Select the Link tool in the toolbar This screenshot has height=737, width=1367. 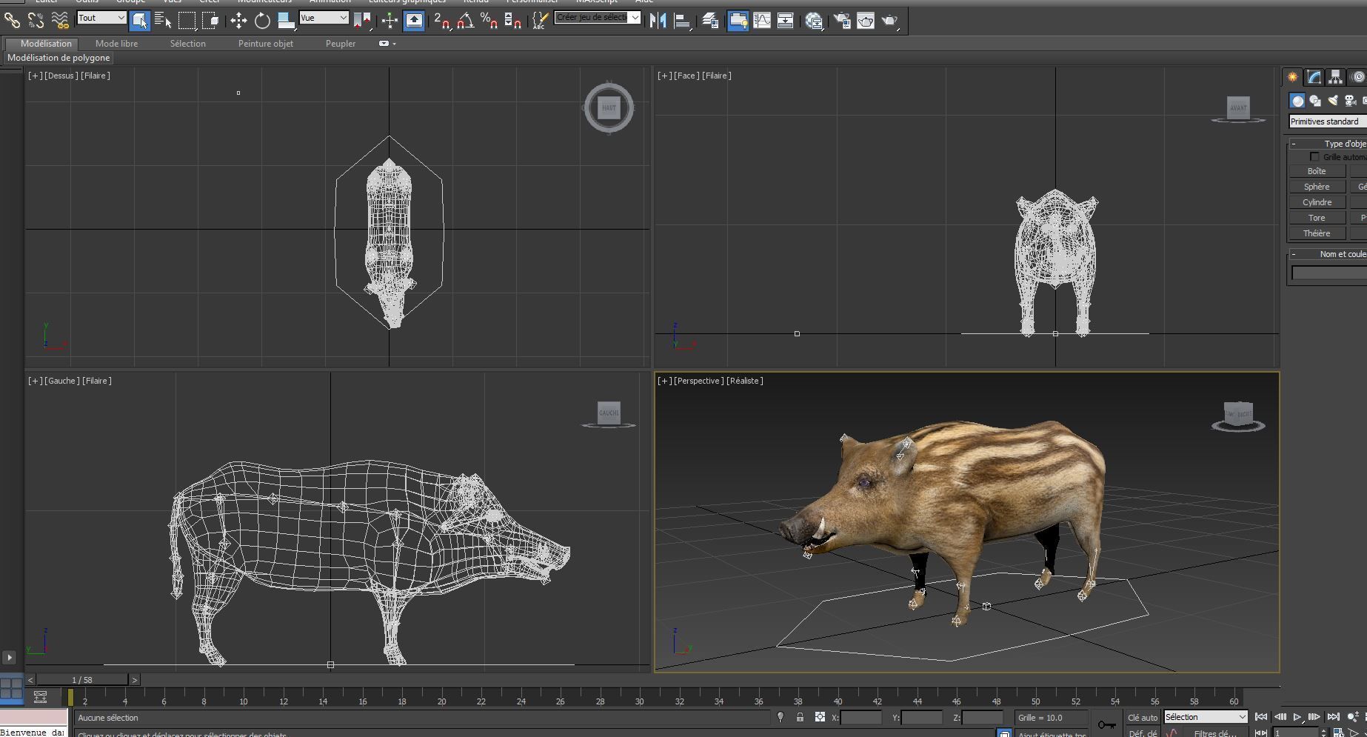[13, 21]
